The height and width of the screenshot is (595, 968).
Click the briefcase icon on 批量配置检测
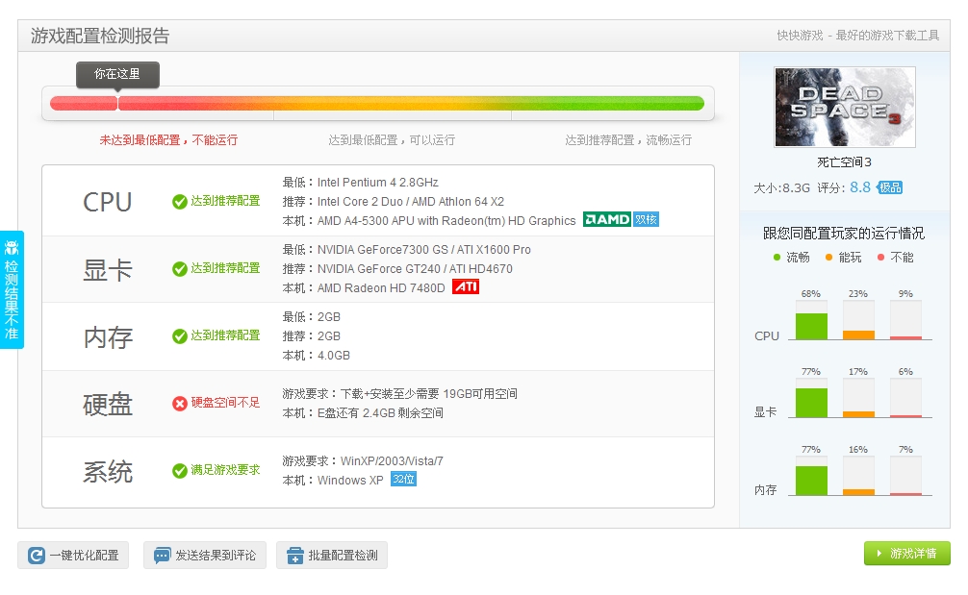(295, 555)
